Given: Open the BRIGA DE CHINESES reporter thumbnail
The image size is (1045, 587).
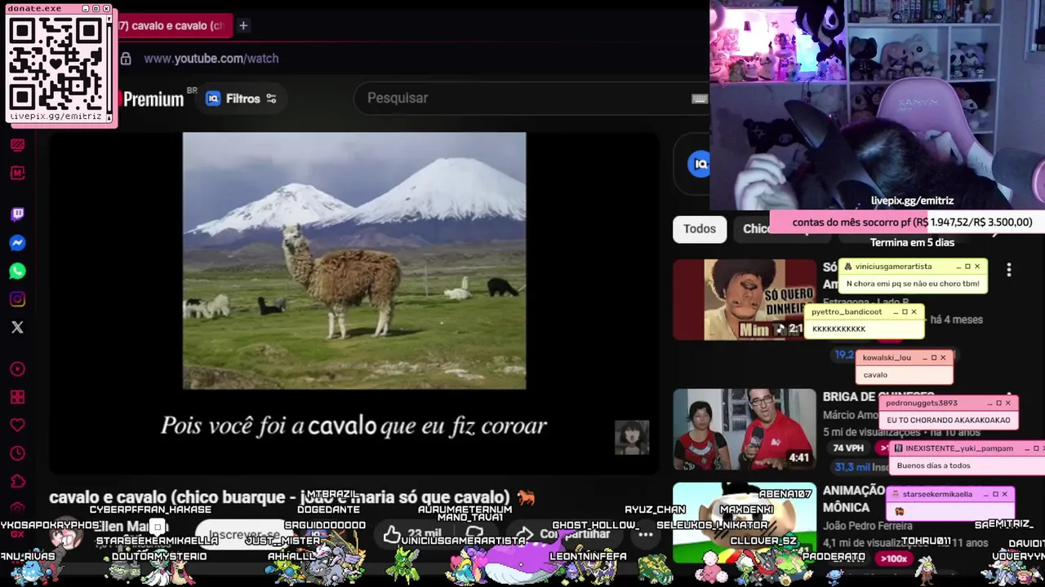Looking at the screenshot, I should click(744, 429).
